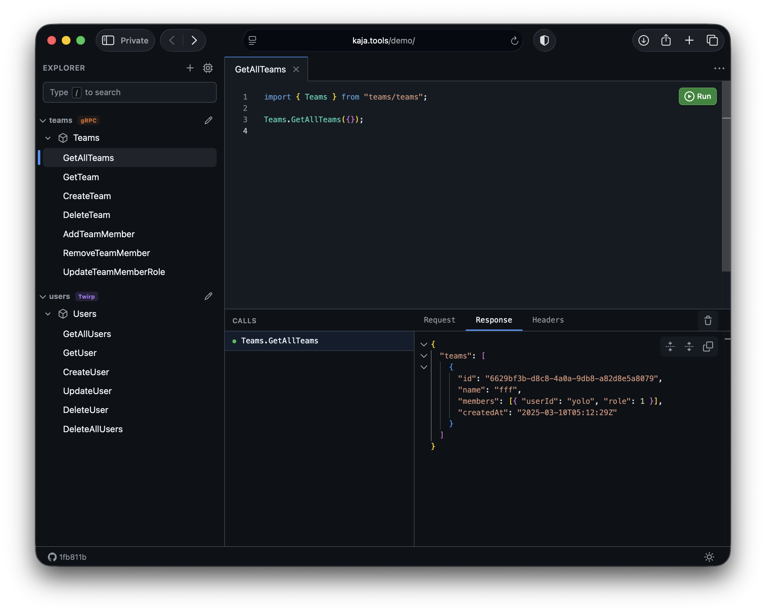Edit the teams project with pencil icon
The width and height of the screenshot is (766, 613).
209,120
